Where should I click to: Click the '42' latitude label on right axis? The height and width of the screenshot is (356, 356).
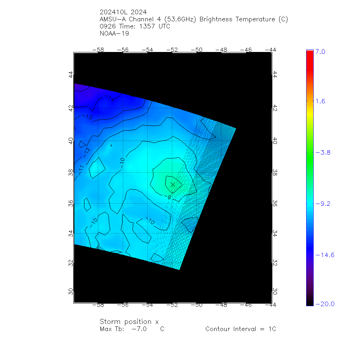(275, 108)
